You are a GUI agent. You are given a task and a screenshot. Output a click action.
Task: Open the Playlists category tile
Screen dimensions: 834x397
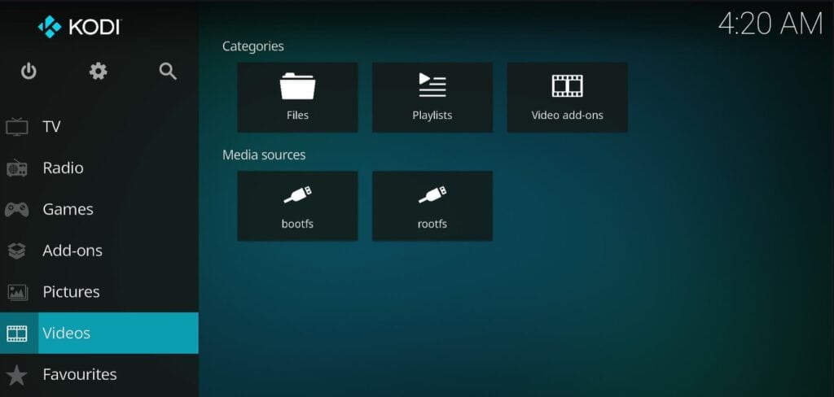point(432,97)
